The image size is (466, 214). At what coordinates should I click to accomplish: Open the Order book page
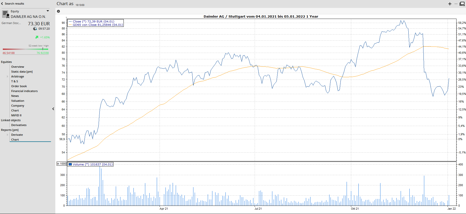point(19,86)
